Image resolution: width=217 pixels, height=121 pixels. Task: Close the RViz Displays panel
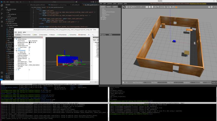(42, 37)
